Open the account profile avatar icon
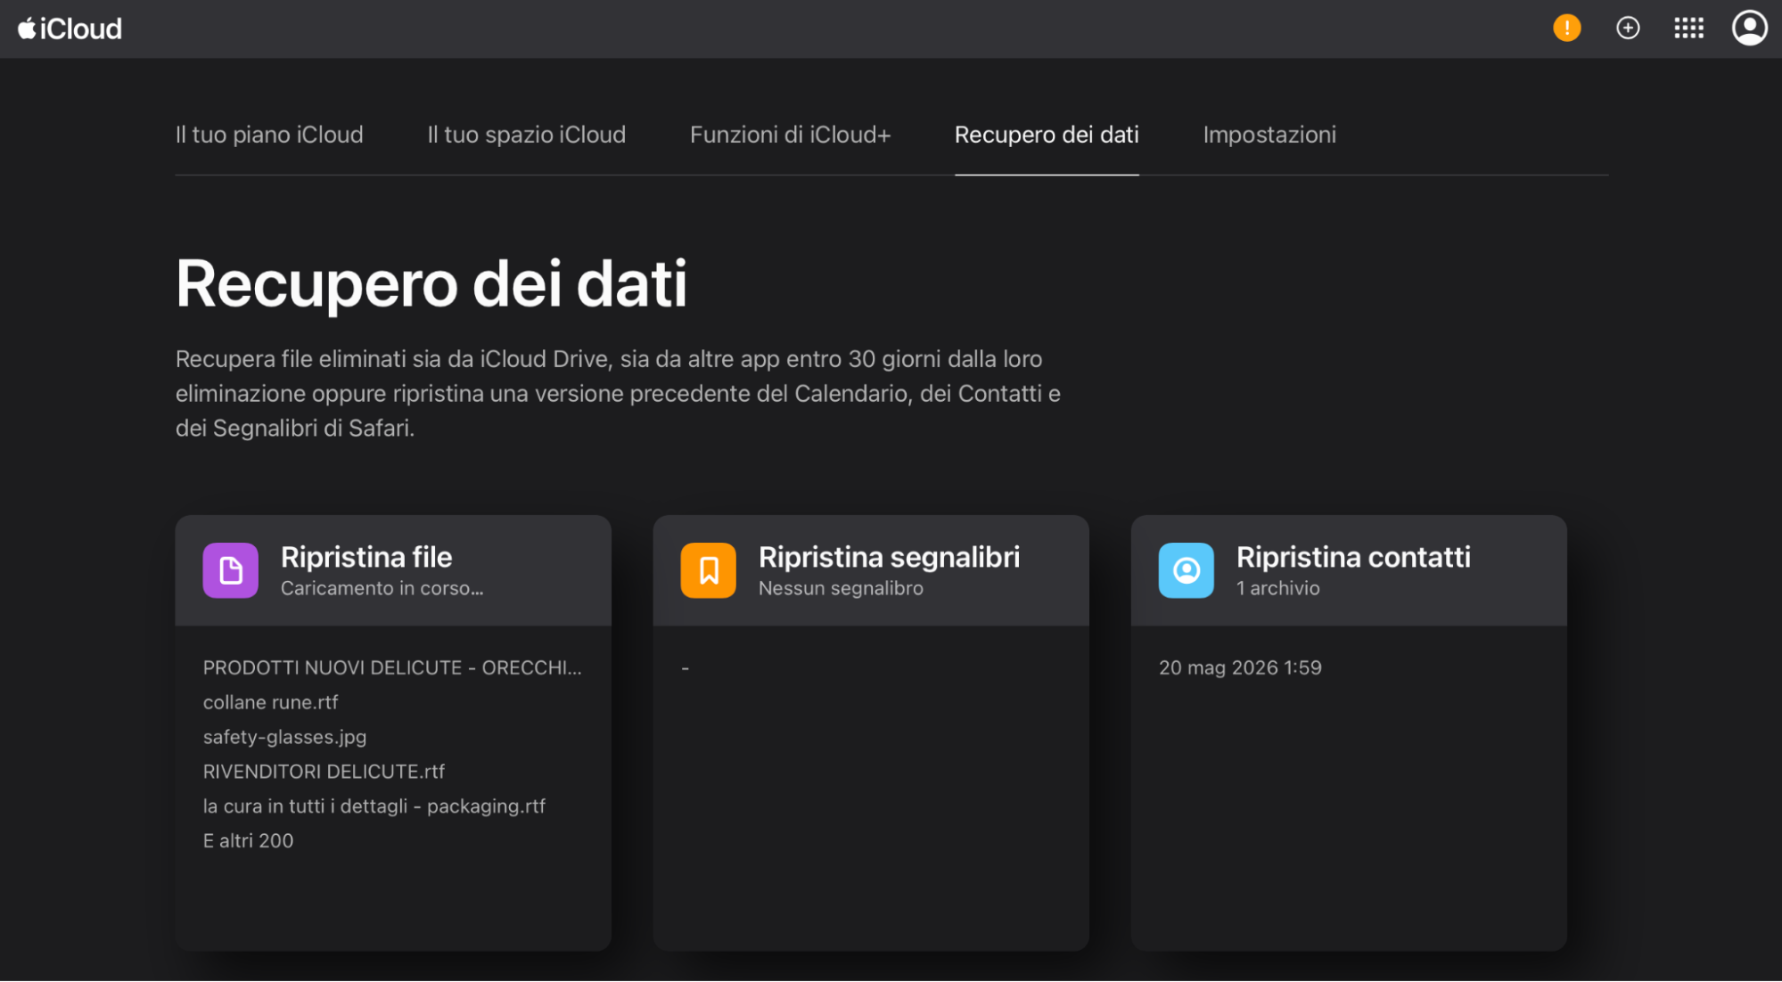The height and width of the screenshot is (982, 1782). tap(1749, 28)
